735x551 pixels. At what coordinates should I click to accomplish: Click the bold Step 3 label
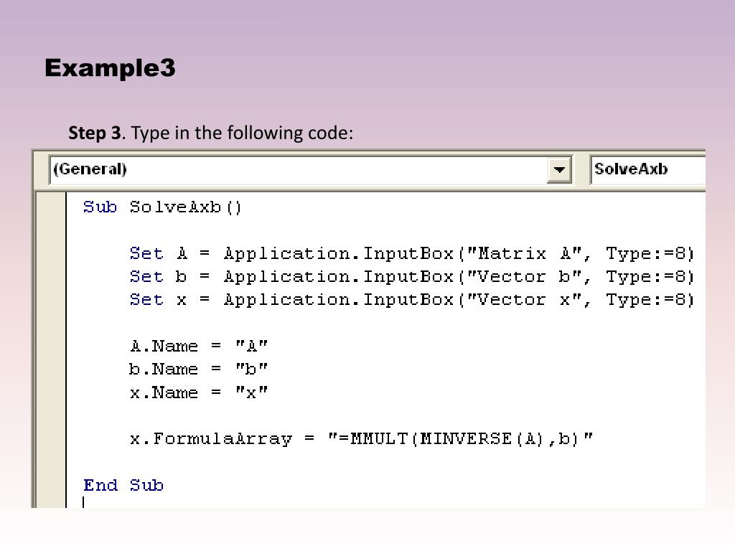tap(95, 133)
